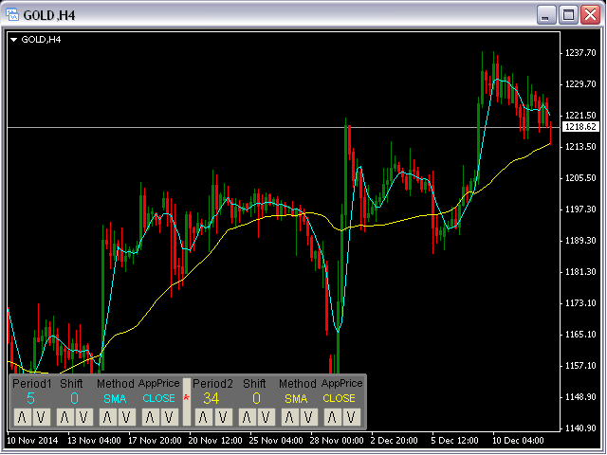Viewport: 607px width, 455px height.
Task: Change first AppPrice with down arrow
Action: pos(168,416)
